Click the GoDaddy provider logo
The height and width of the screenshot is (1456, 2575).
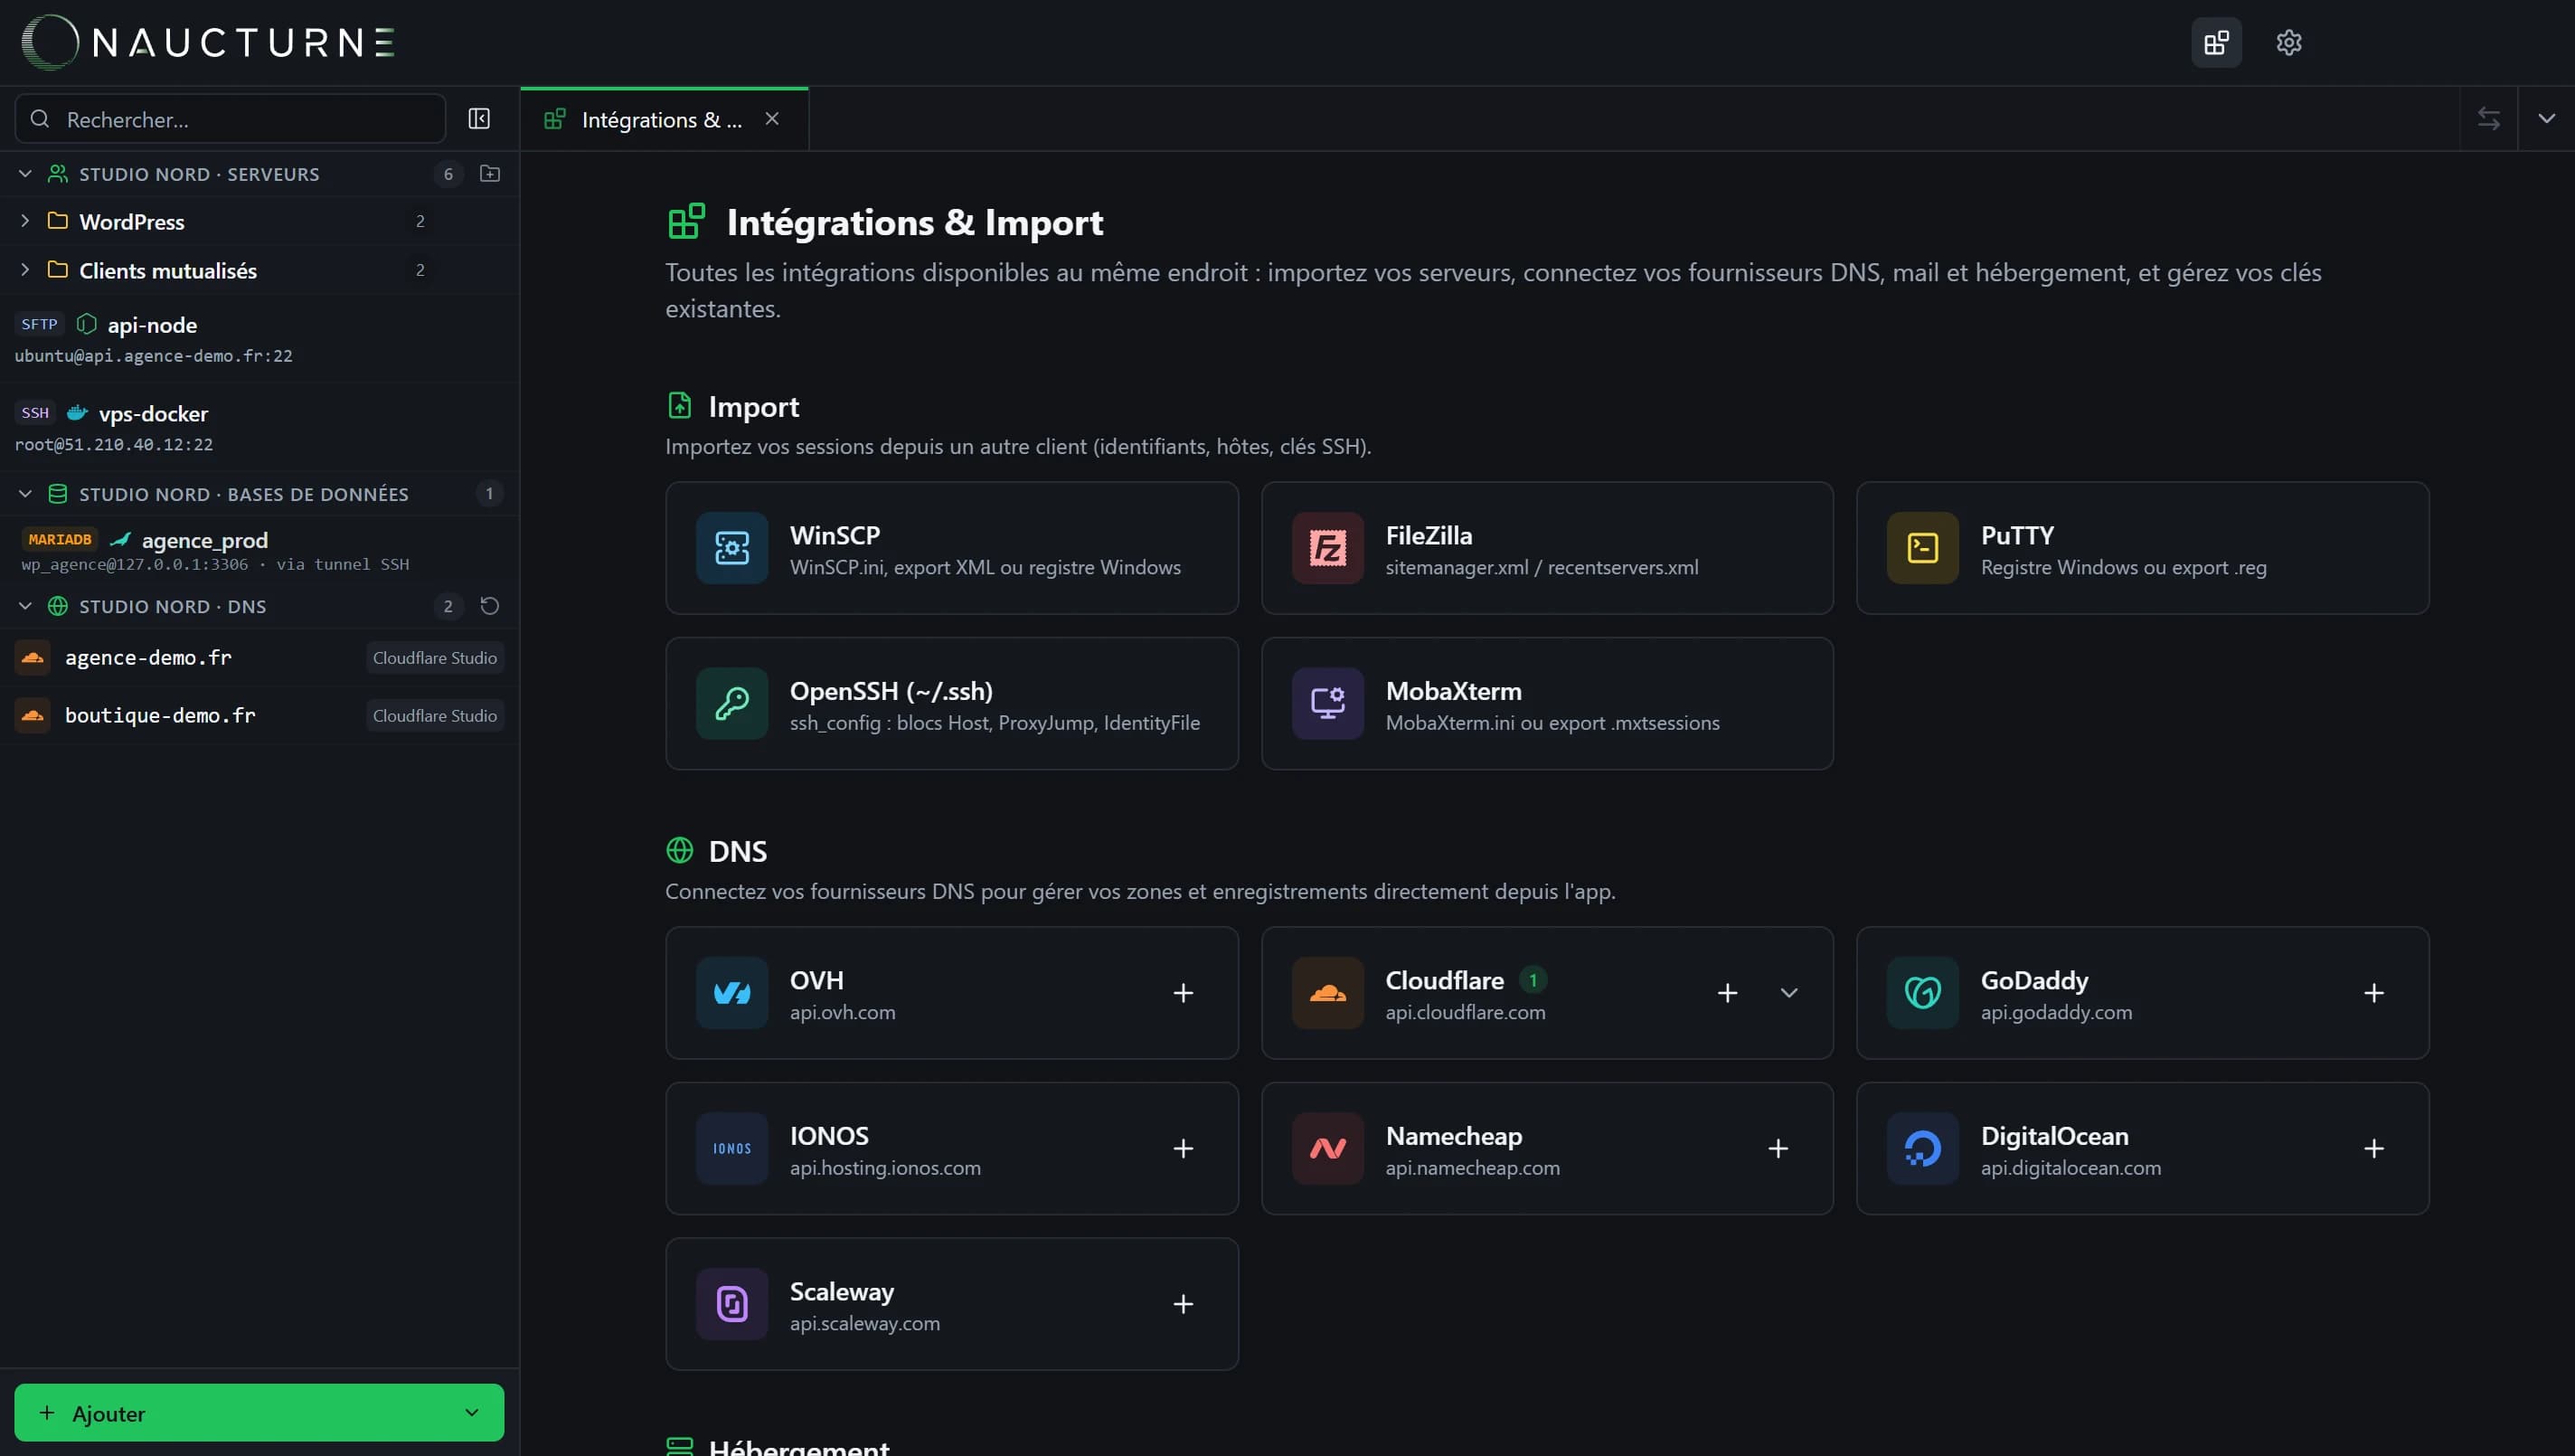pyautogui.click(x=1922, y=993)
